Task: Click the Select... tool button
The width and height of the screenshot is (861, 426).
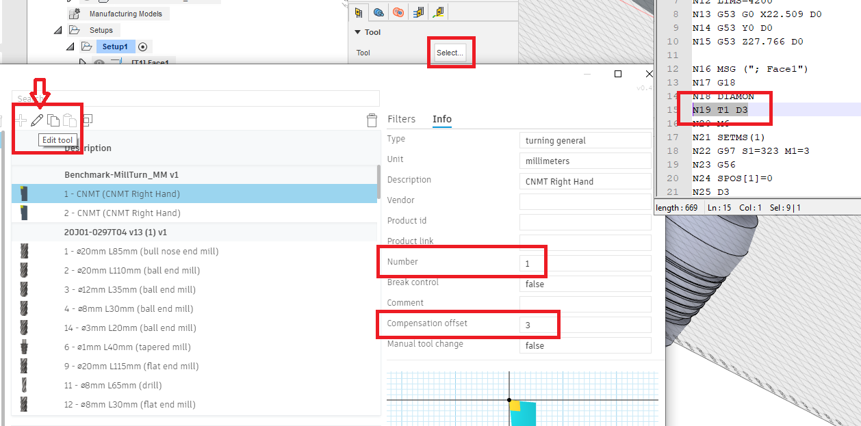Action: click(x=450, y=52)
